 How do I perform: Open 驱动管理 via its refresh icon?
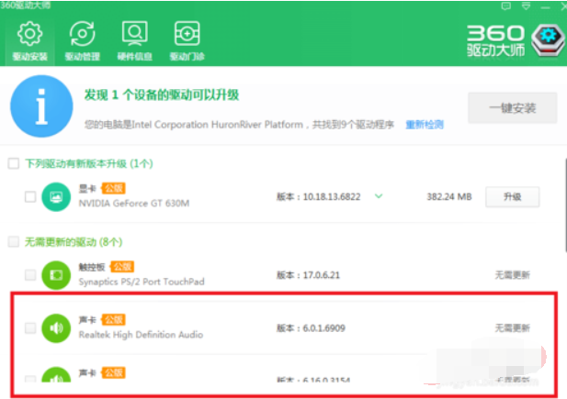(83, 33)
